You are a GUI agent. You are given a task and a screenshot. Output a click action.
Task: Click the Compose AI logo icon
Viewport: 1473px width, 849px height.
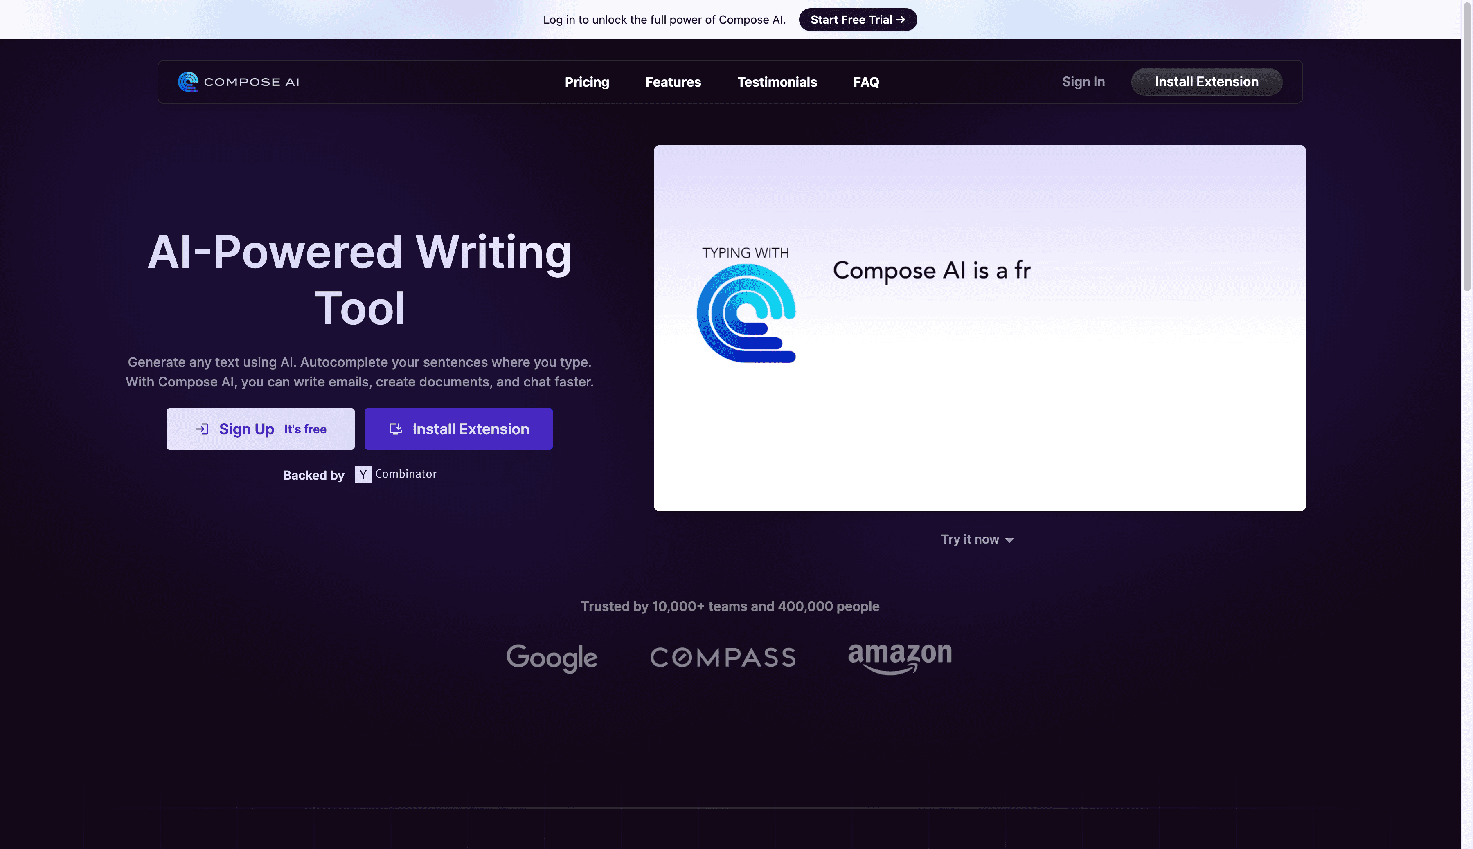[188, 82]
